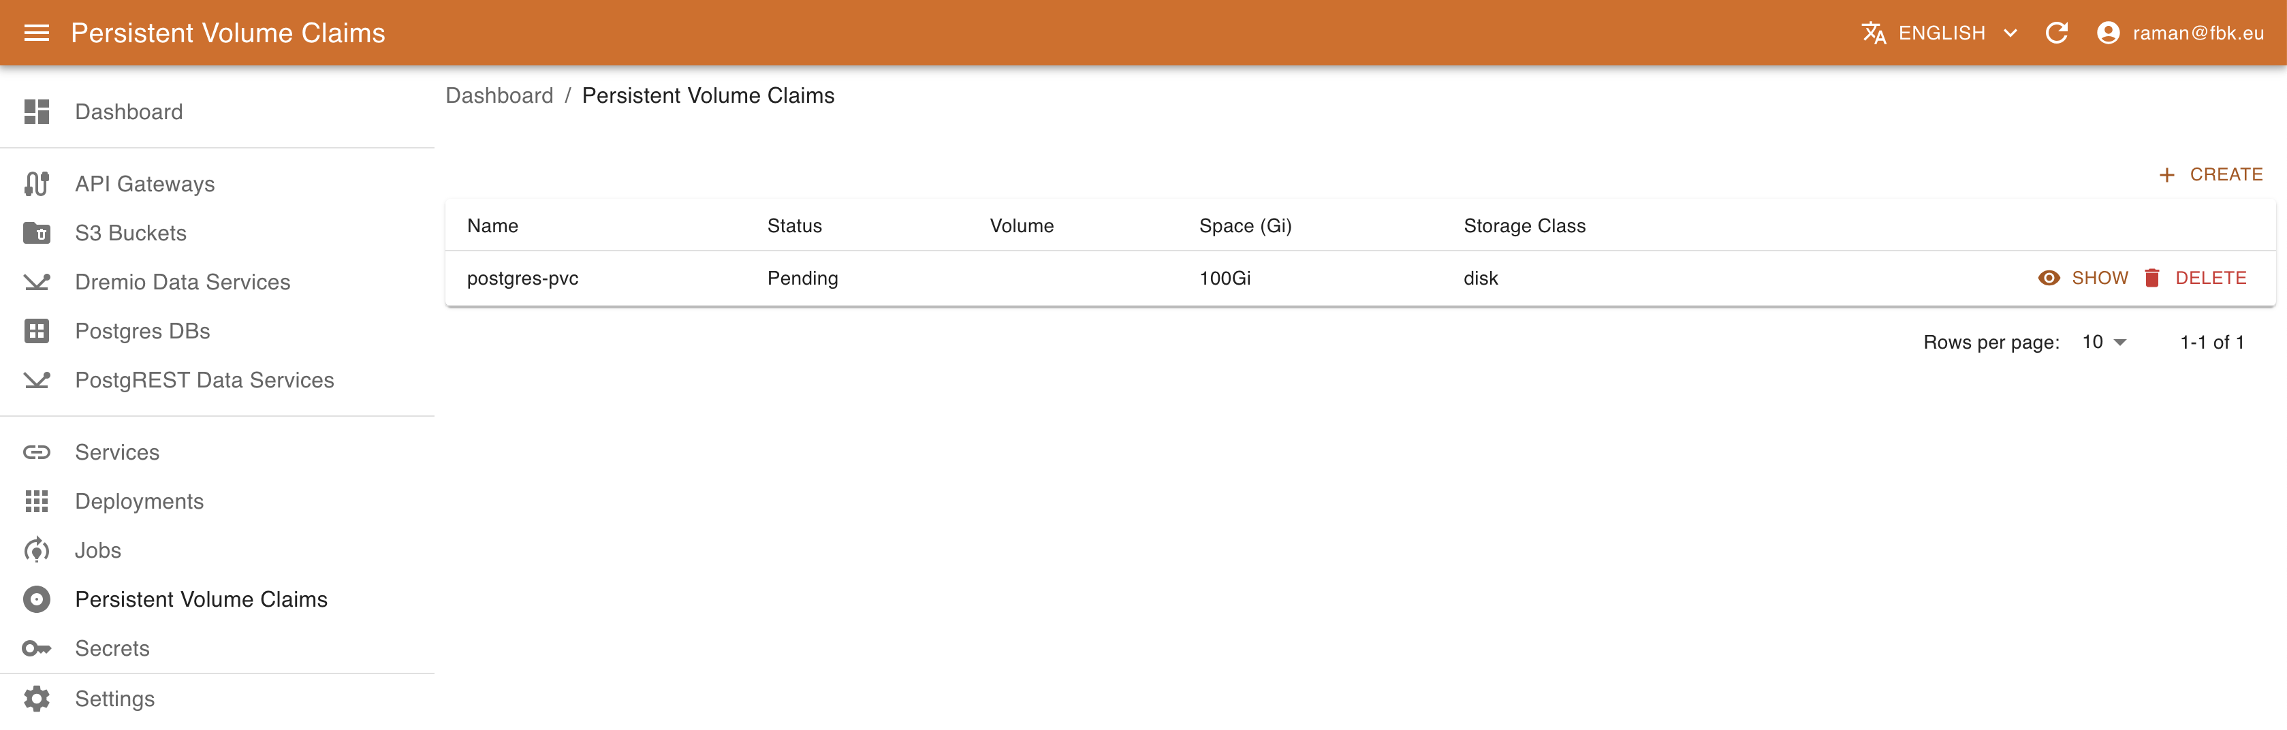Show the postgres-pvc claim details
Image resolution: width=2287 pixels, height=730 pixels.
(2083, 278)
